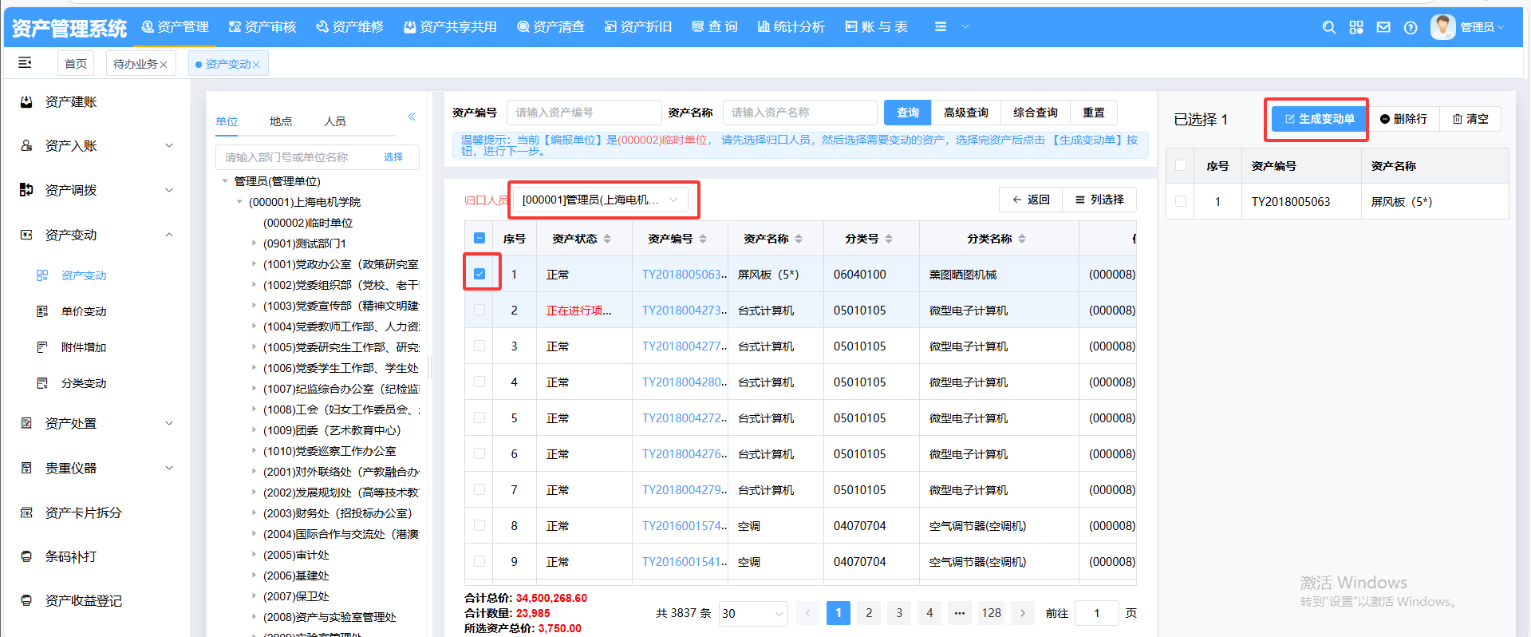Check the checkbox for row 3 asset
The image size is (1531, 637).
click(479, 346)
